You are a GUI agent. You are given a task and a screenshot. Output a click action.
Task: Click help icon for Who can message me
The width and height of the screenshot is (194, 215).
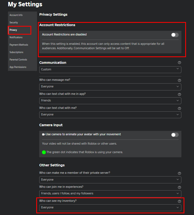(x=179, y=80)
